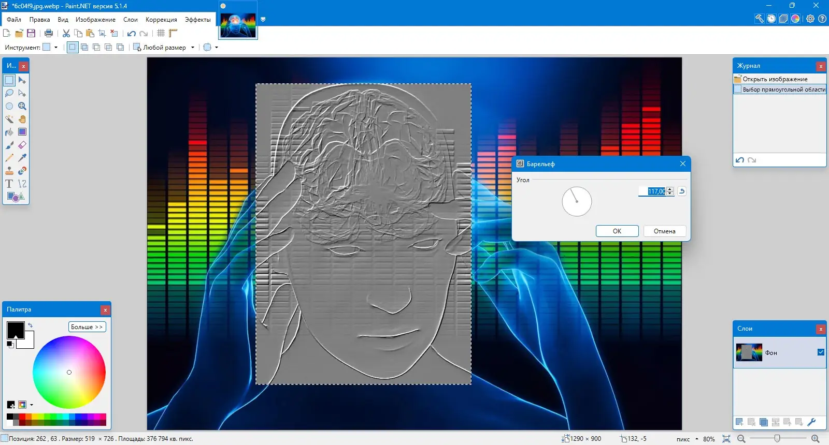The image size is (829, 445).
Task: Click the Print icon in the toolbar
Action: (49, 33)
